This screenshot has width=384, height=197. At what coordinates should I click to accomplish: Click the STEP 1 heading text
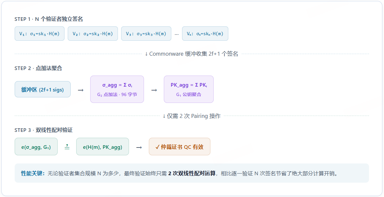coord(49,19)
